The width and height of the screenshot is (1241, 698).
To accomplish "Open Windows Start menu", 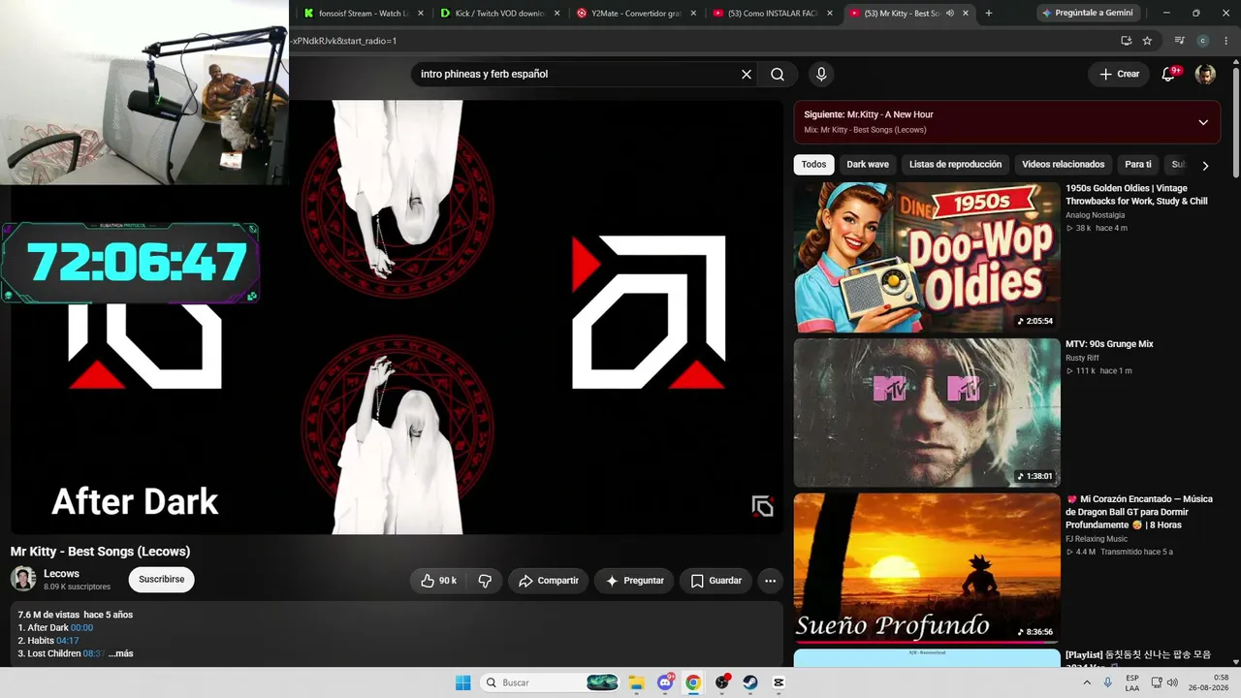I will coord(463,682).
